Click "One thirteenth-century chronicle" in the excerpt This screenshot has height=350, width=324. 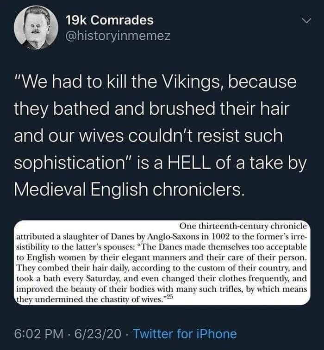243,226
